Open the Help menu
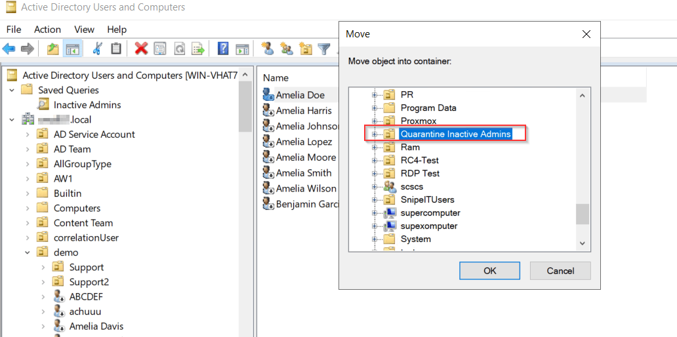677x337 pixels. click(x=117, y=30)
